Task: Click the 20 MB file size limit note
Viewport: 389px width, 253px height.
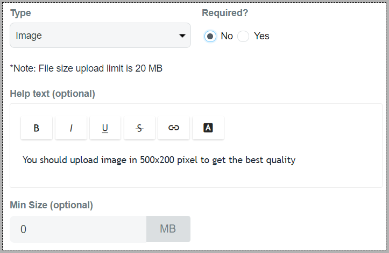Action: (86, 68)
